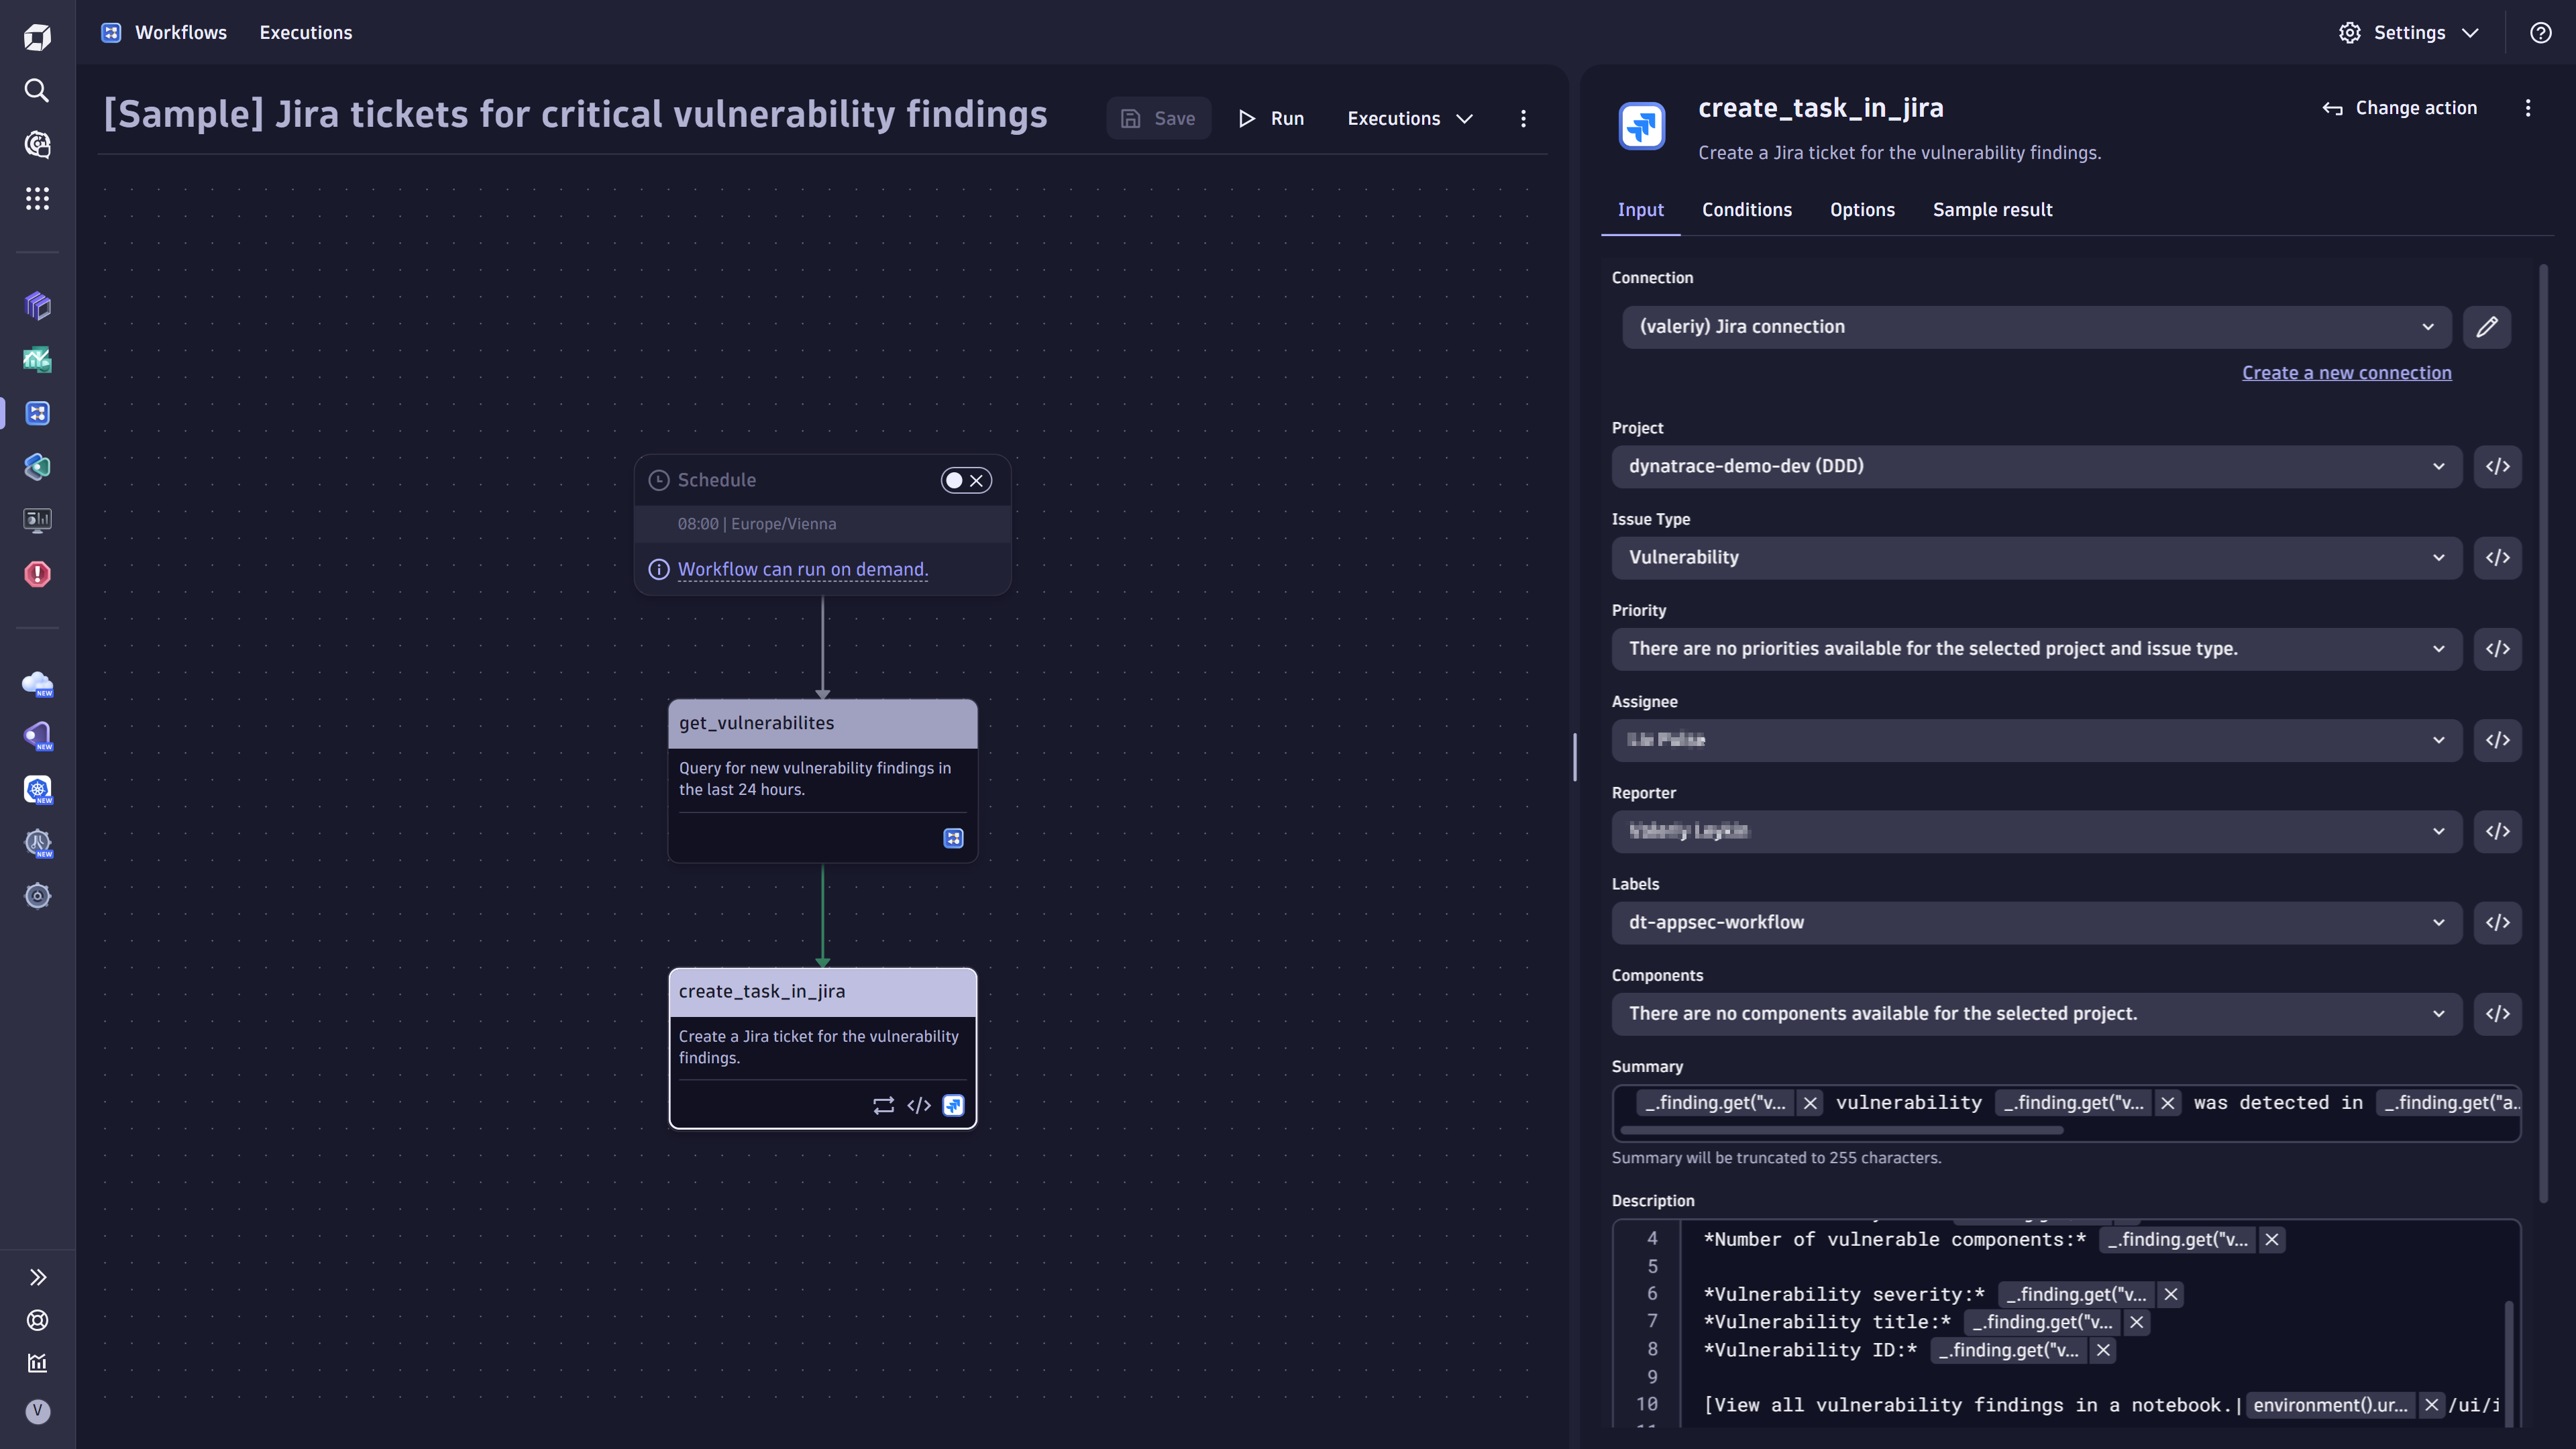The width and height of the screenshot is (2576, 1449).
Task: Click the Summary horizontal scrollbar
Action: (1841, 1131)
